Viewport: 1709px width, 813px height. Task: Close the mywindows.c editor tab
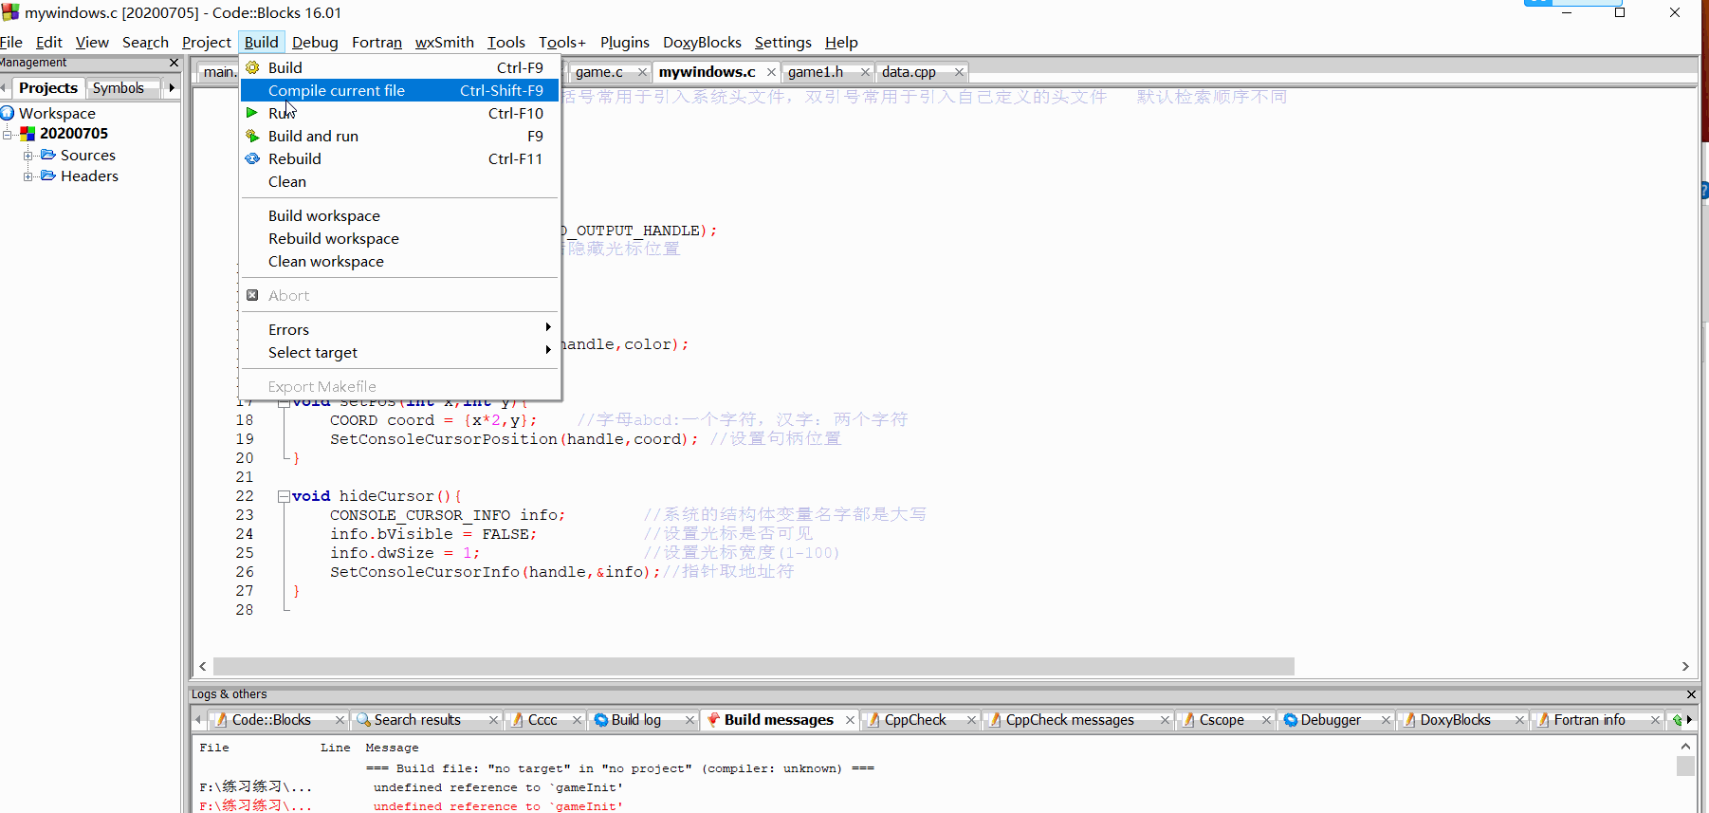point(771,72)
